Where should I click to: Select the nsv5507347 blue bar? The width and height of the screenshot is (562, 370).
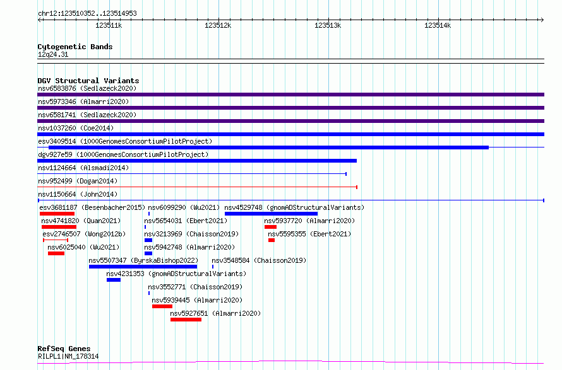pos(143,267)
